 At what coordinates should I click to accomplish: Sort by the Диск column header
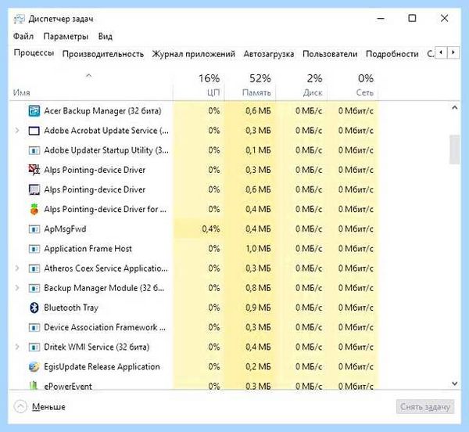coord(302,85)
